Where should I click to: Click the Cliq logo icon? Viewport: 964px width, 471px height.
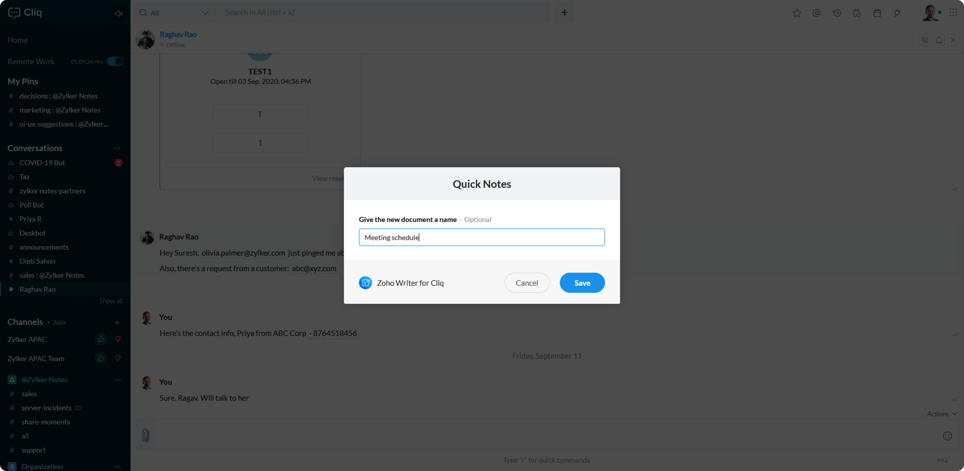click(14, 13)
